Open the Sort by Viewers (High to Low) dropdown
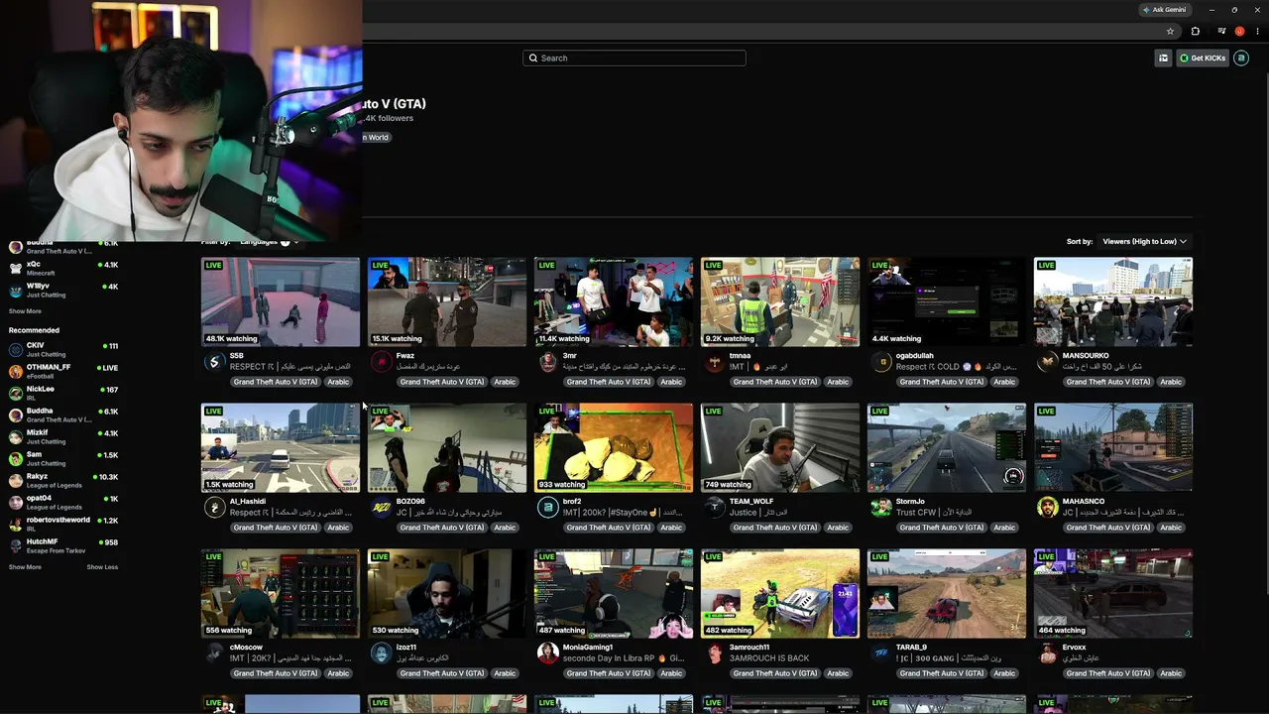This screenshot has height=714, width=1269. pyautogui.click(x=1144, y=241)
